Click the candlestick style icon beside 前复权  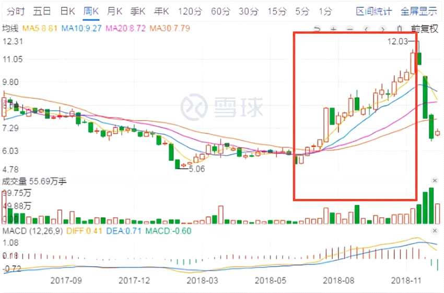(x=400, y=29)
